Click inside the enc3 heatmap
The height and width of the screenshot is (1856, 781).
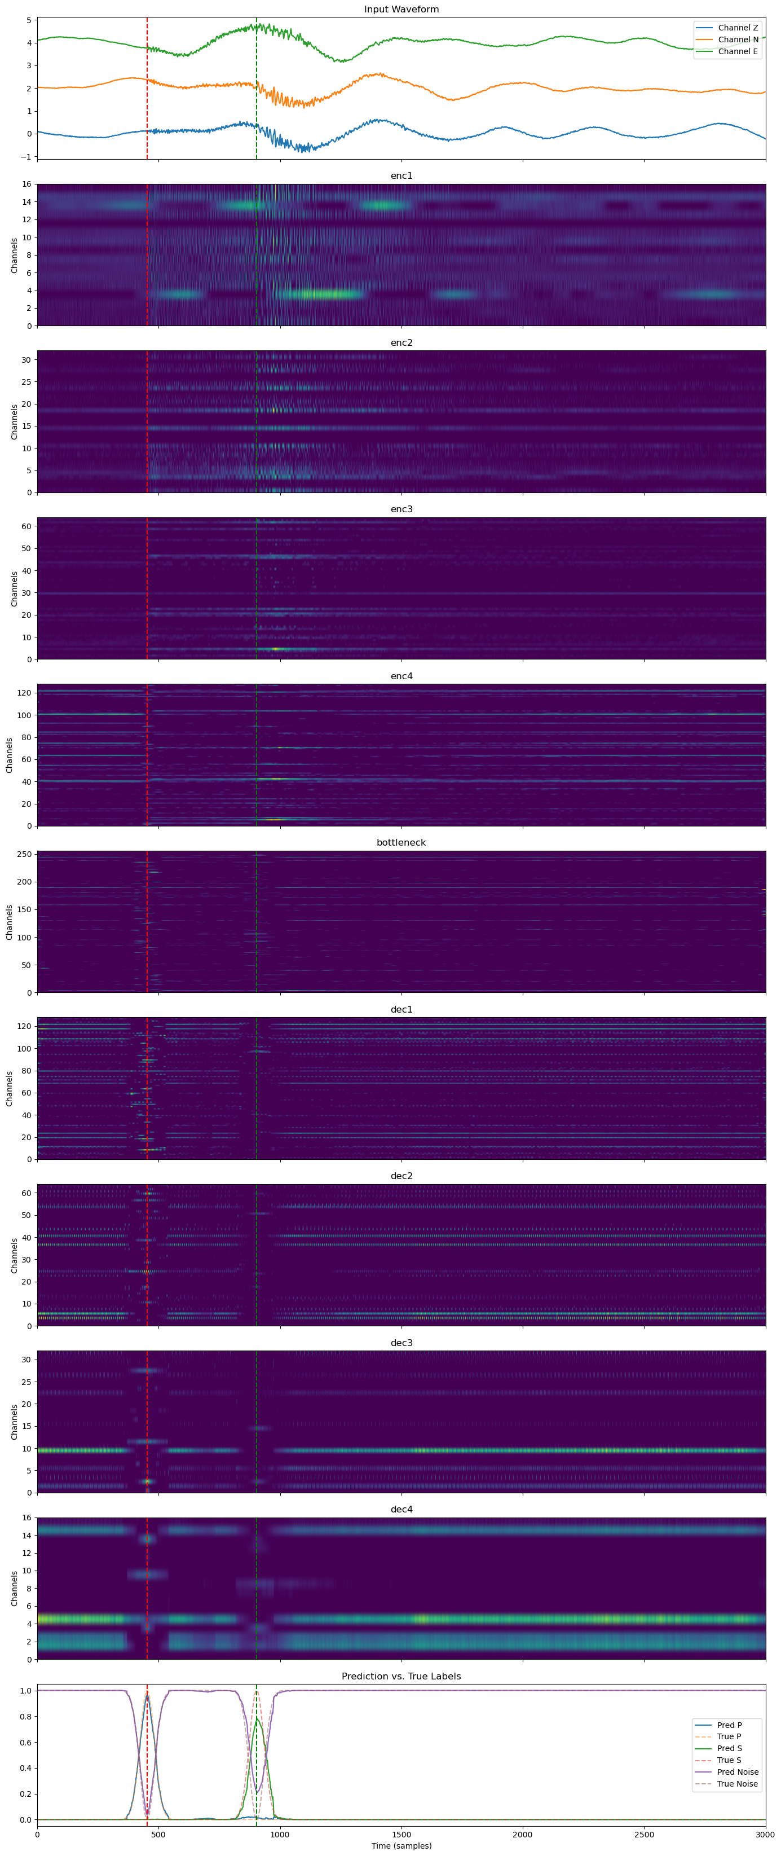401,588
